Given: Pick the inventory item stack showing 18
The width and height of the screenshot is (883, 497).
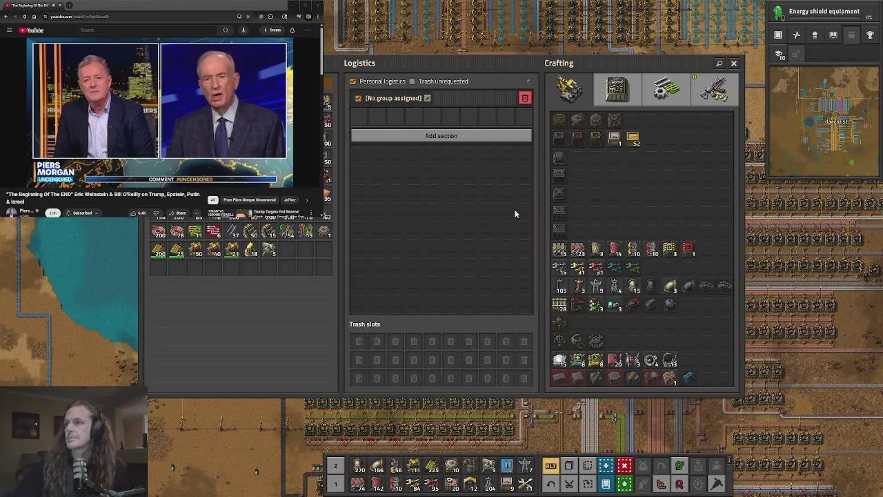Looking at the screenshot, I should point(250,250).
